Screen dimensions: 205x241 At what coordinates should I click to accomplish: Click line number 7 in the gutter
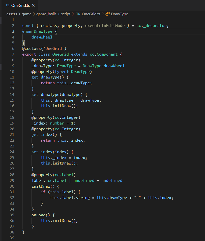(13, 54)
